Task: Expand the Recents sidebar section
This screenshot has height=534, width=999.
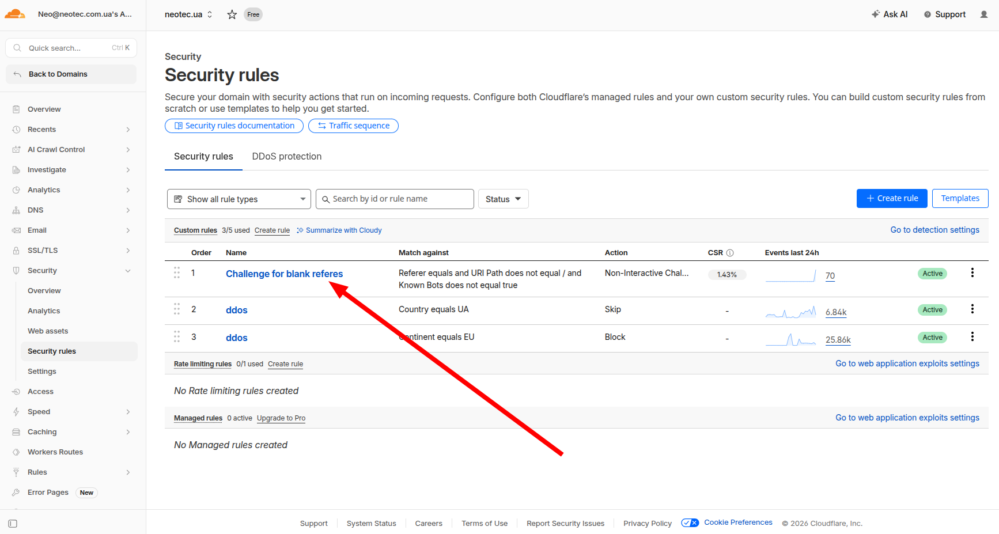Action: [128, 130]
